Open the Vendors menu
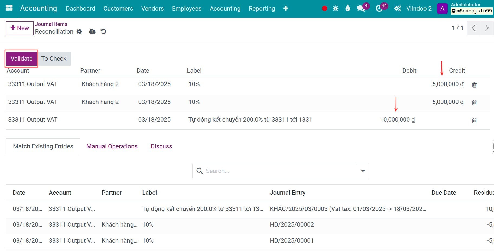494x251 pixels. (x=152, y=8)
